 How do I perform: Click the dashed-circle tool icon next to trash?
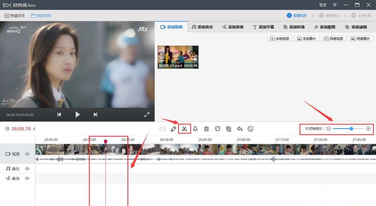pos(217,129)
